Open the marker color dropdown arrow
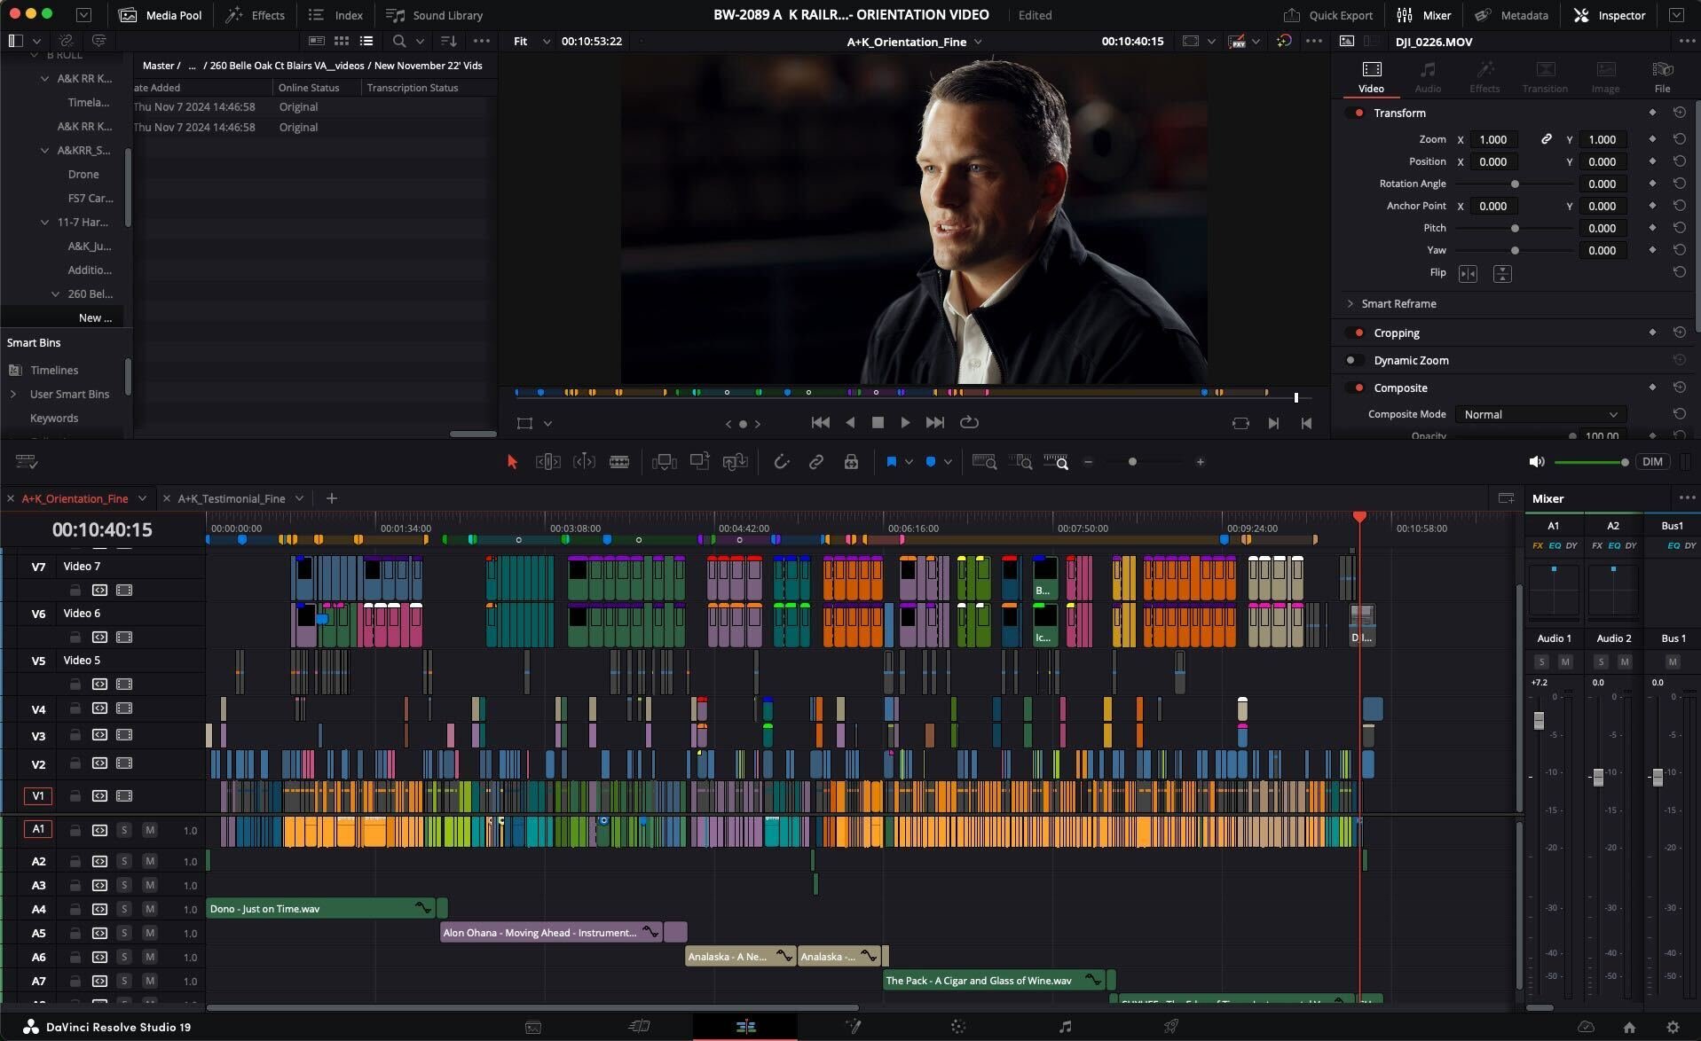 [x=948, y=462]
